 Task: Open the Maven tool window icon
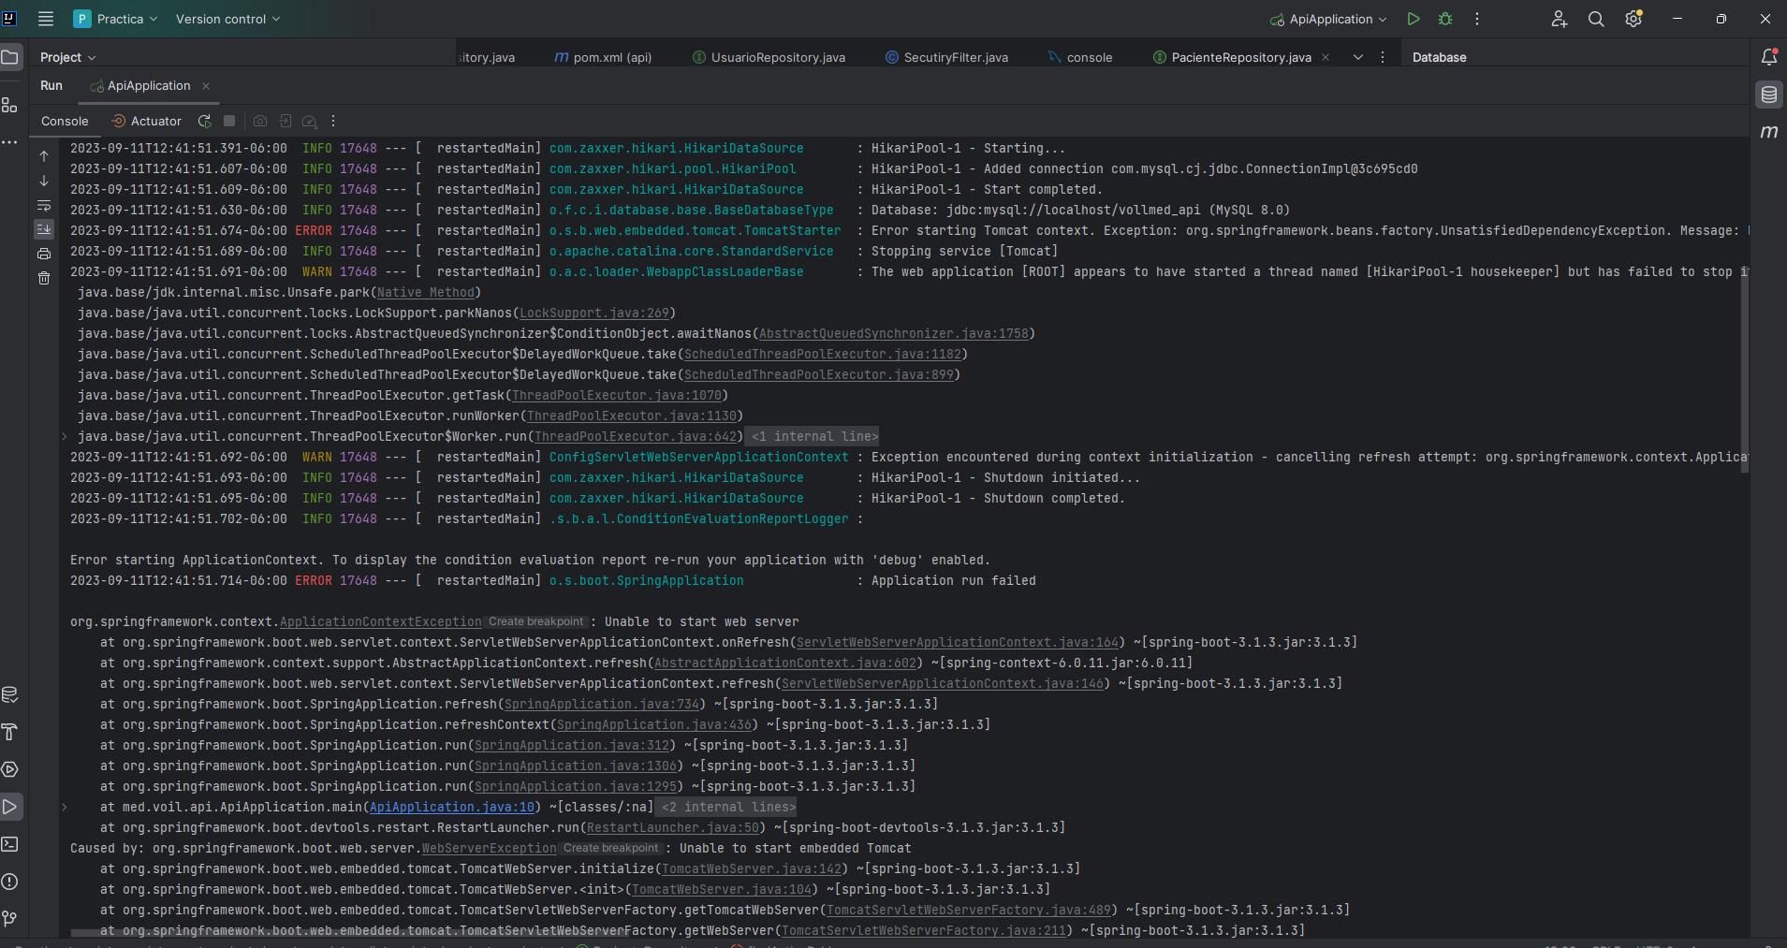pos(1769,132)
